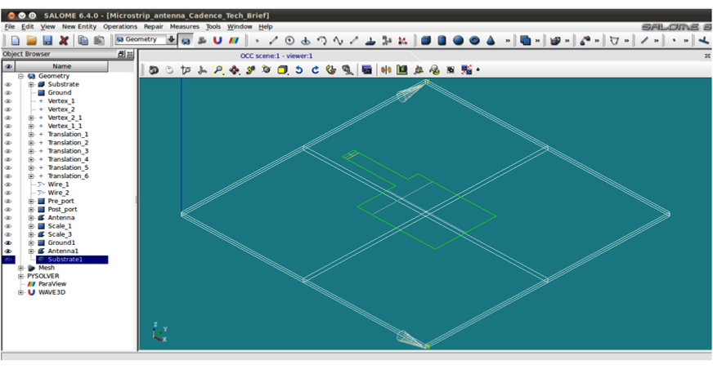Expand the Mesh tree node

(21, 268)
